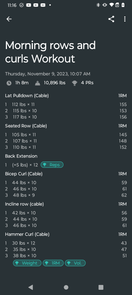Viewport: 132px width, 295px height.
Task: Open the share icon
Action: click(111, 19)
